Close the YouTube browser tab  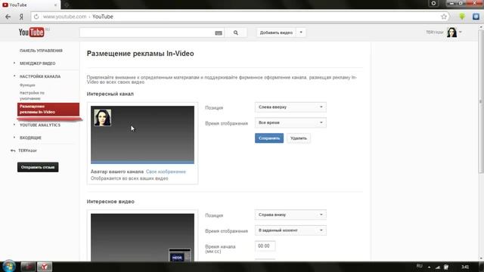tap(55, 5)
